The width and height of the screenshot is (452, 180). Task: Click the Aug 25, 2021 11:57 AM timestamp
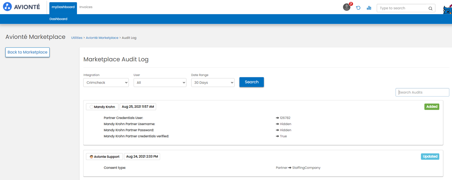tap(138, 107)
